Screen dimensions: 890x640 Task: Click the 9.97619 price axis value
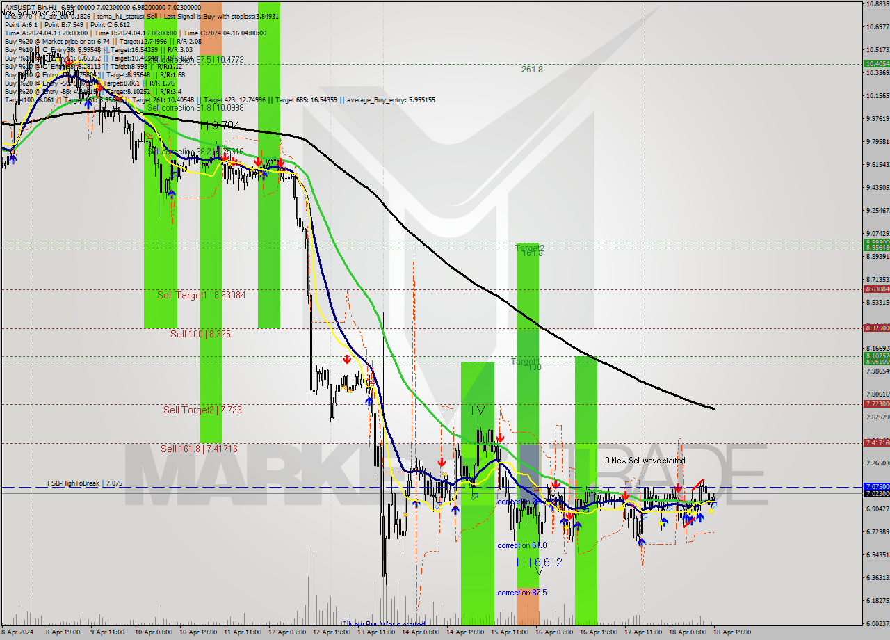click(877, 118)
